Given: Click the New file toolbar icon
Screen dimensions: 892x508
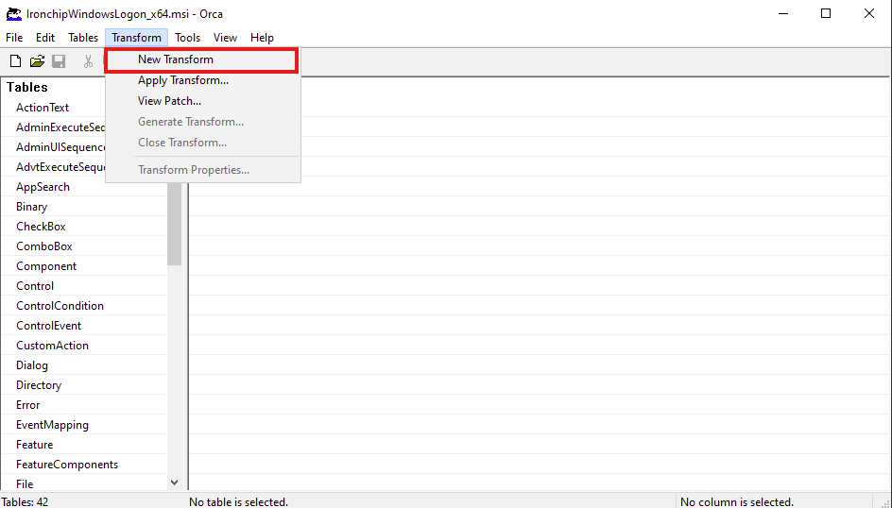Looking at the screenshot, I should coord(15,61).
